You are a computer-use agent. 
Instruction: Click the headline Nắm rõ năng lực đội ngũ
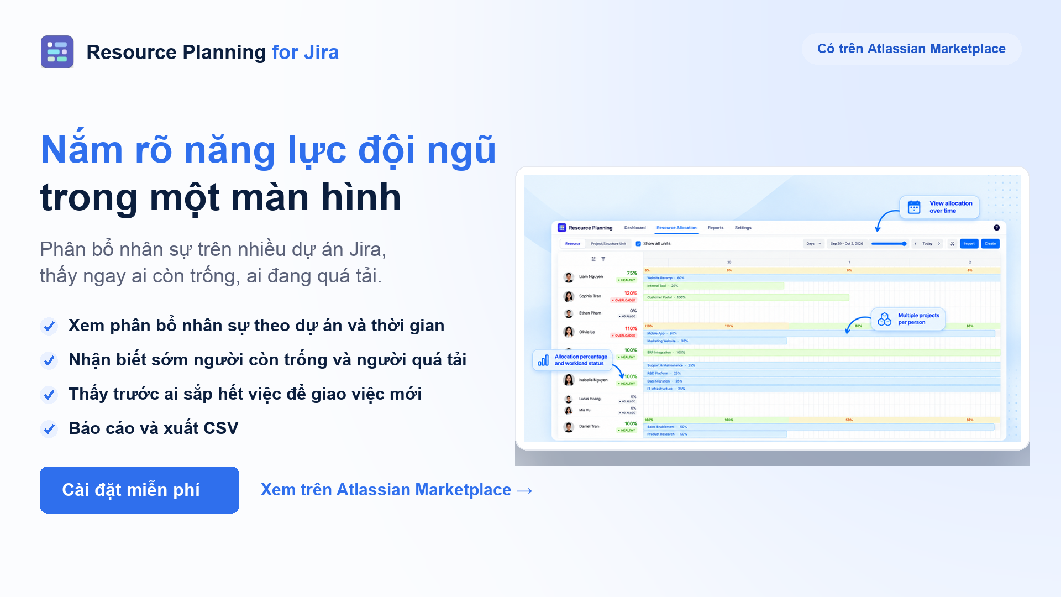tap(268, 150)
